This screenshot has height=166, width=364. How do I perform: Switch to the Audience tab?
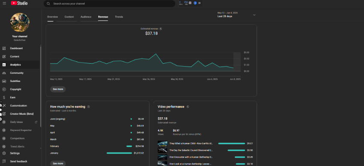pyautogui.click(x=86, y=17)
